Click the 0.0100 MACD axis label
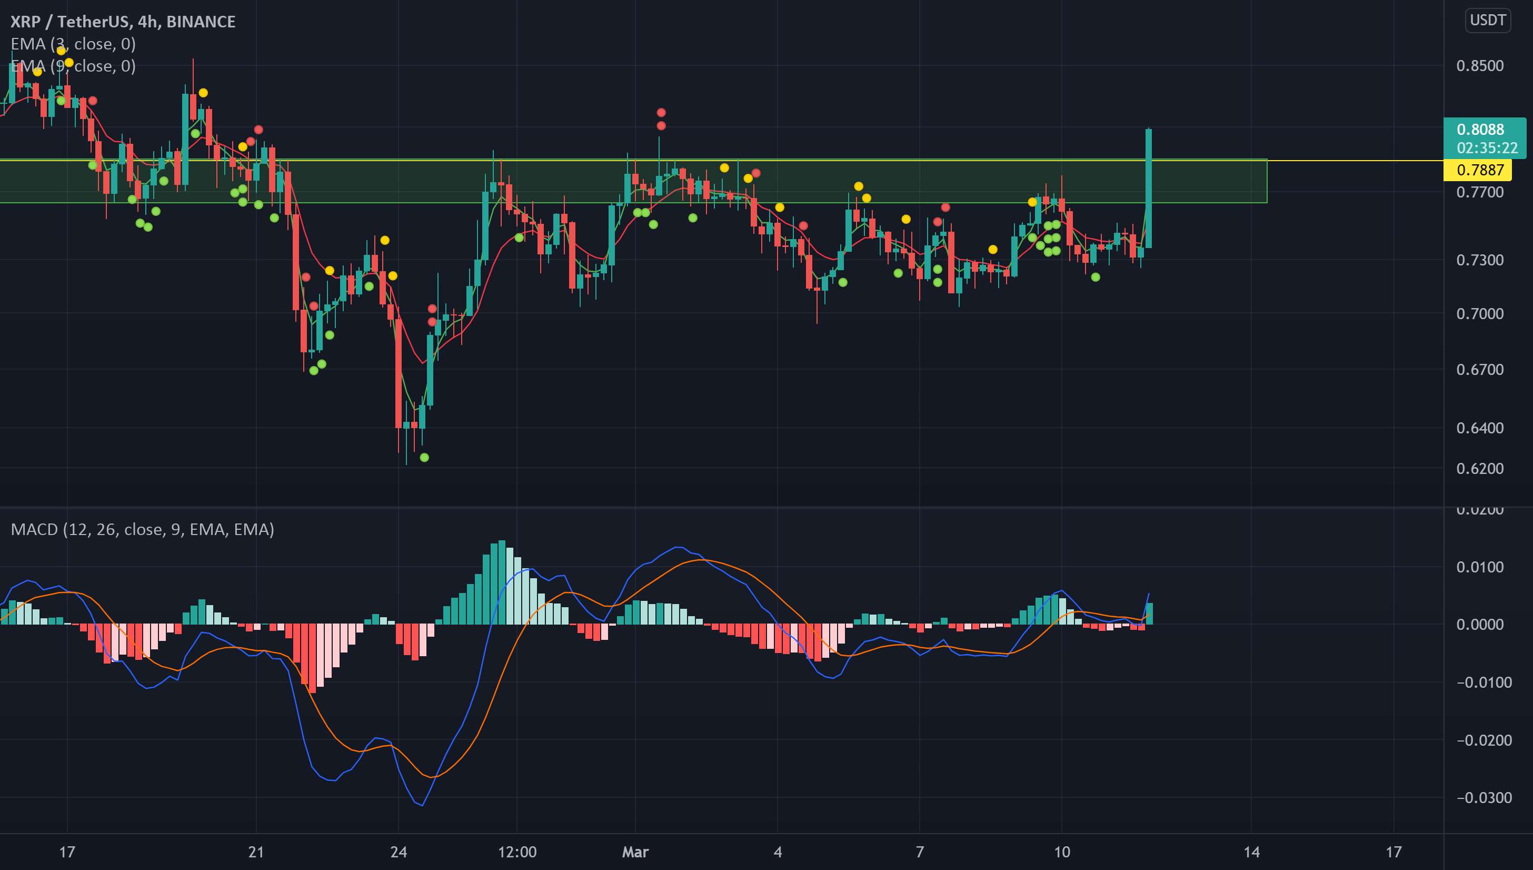This screenshot has width=1533, height=870. [x=1480, y=567]
